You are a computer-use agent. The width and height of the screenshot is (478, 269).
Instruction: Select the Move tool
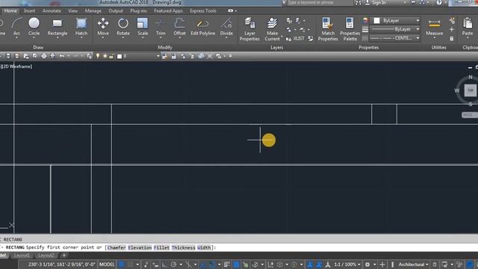(x=103, y=28)
